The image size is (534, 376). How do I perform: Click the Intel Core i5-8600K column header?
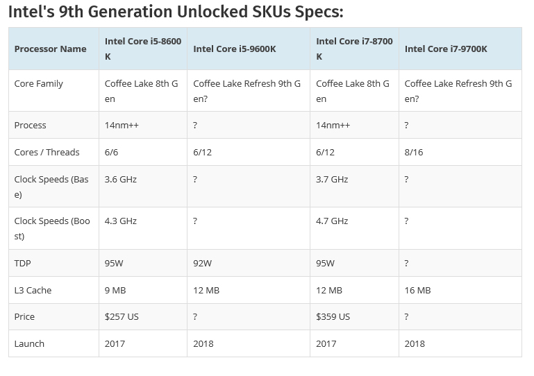coord(142,49)
